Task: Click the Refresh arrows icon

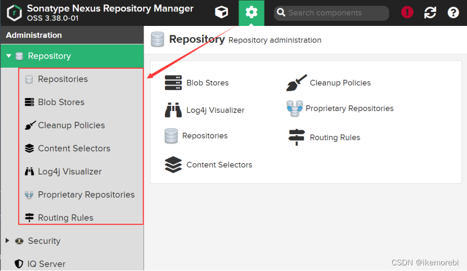Action: [x=430, y=12]
